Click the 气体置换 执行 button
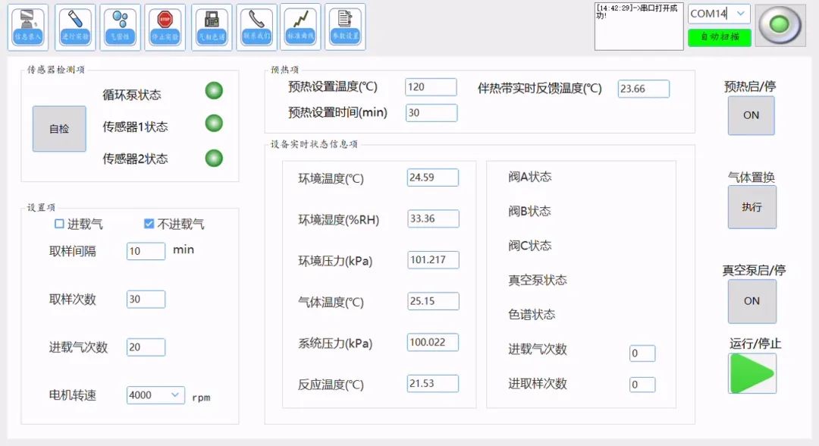The width and height of the screenshot is (819, 446). (752, 207)
